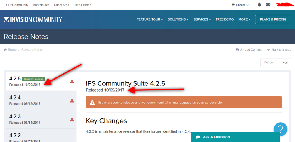Viewport: 295px width, 142px height.
Task: Open the Ask A Question chat bar
Action: pyautogui.click(x=235, y=137)
